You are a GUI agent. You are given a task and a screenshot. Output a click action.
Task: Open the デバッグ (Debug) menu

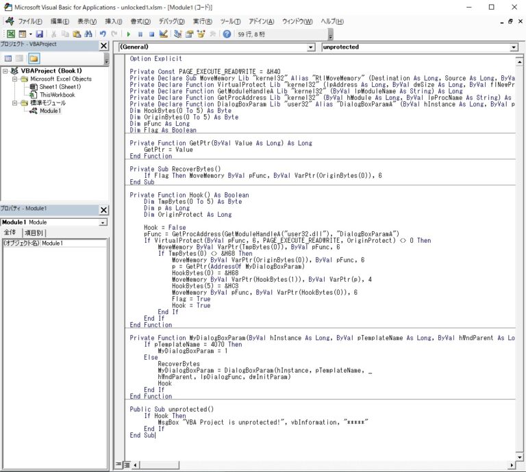pos(172,21)
